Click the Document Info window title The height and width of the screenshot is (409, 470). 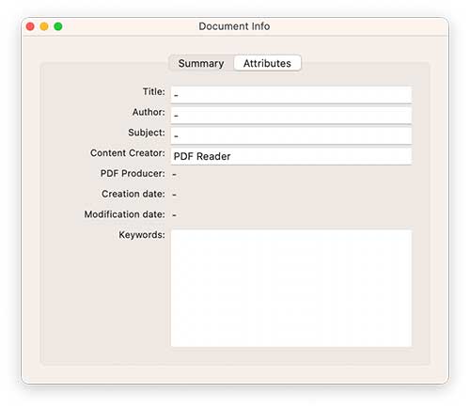pos(234,26)
